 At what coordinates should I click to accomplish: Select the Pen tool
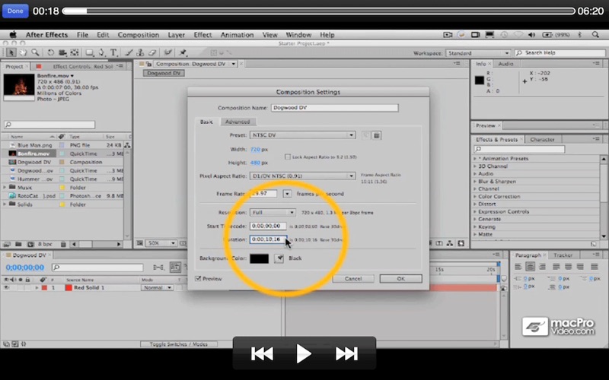pyautogui.click(x=102, y=52)
